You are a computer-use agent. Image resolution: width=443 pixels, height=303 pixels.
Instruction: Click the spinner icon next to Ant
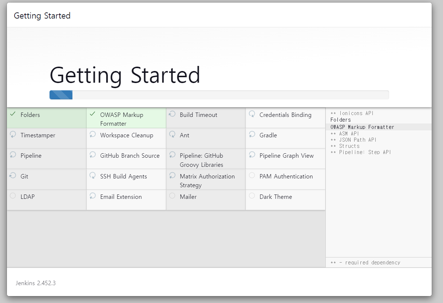[x=172, y=135]
